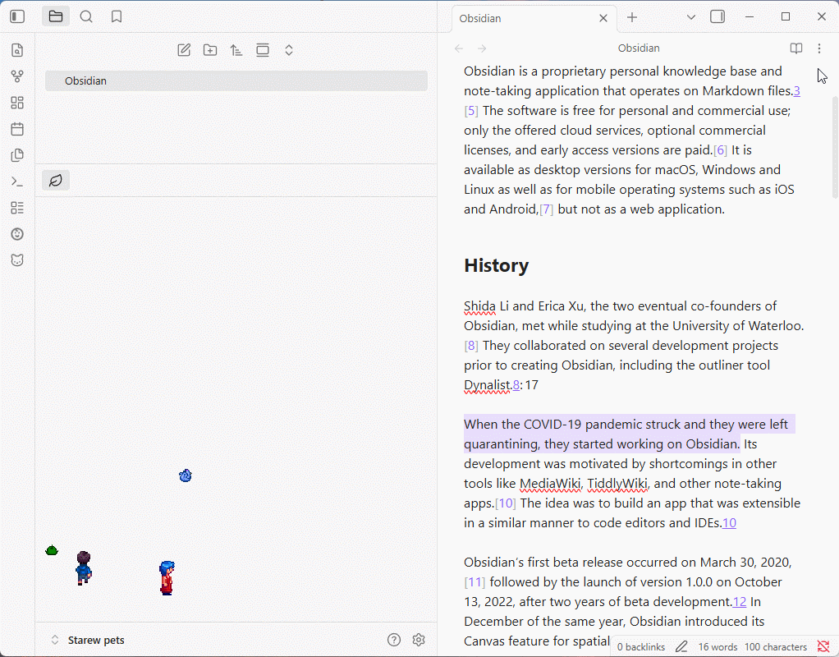Insert template via ribbon icon
The height and width of the screenshot is (657, 839).
[x=17, y=155]
